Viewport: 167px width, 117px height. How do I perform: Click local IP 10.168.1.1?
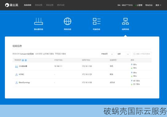tap(58, 66)
